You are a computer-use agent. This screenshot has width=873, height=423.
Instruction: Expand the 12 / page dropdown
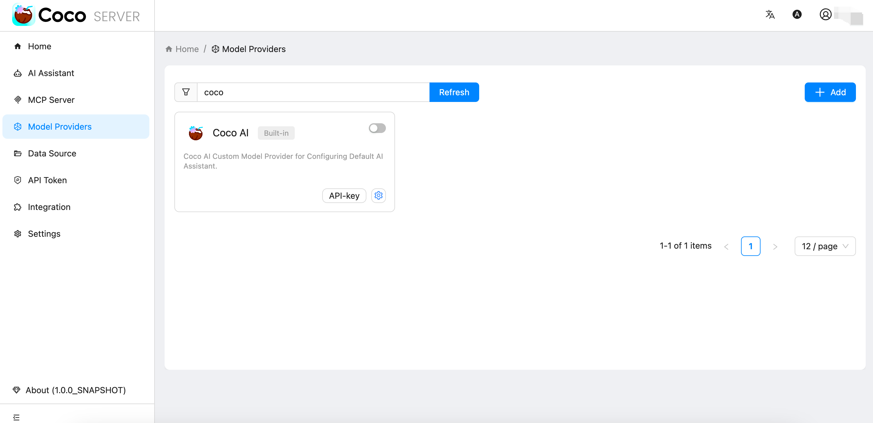tap(825, 246)
